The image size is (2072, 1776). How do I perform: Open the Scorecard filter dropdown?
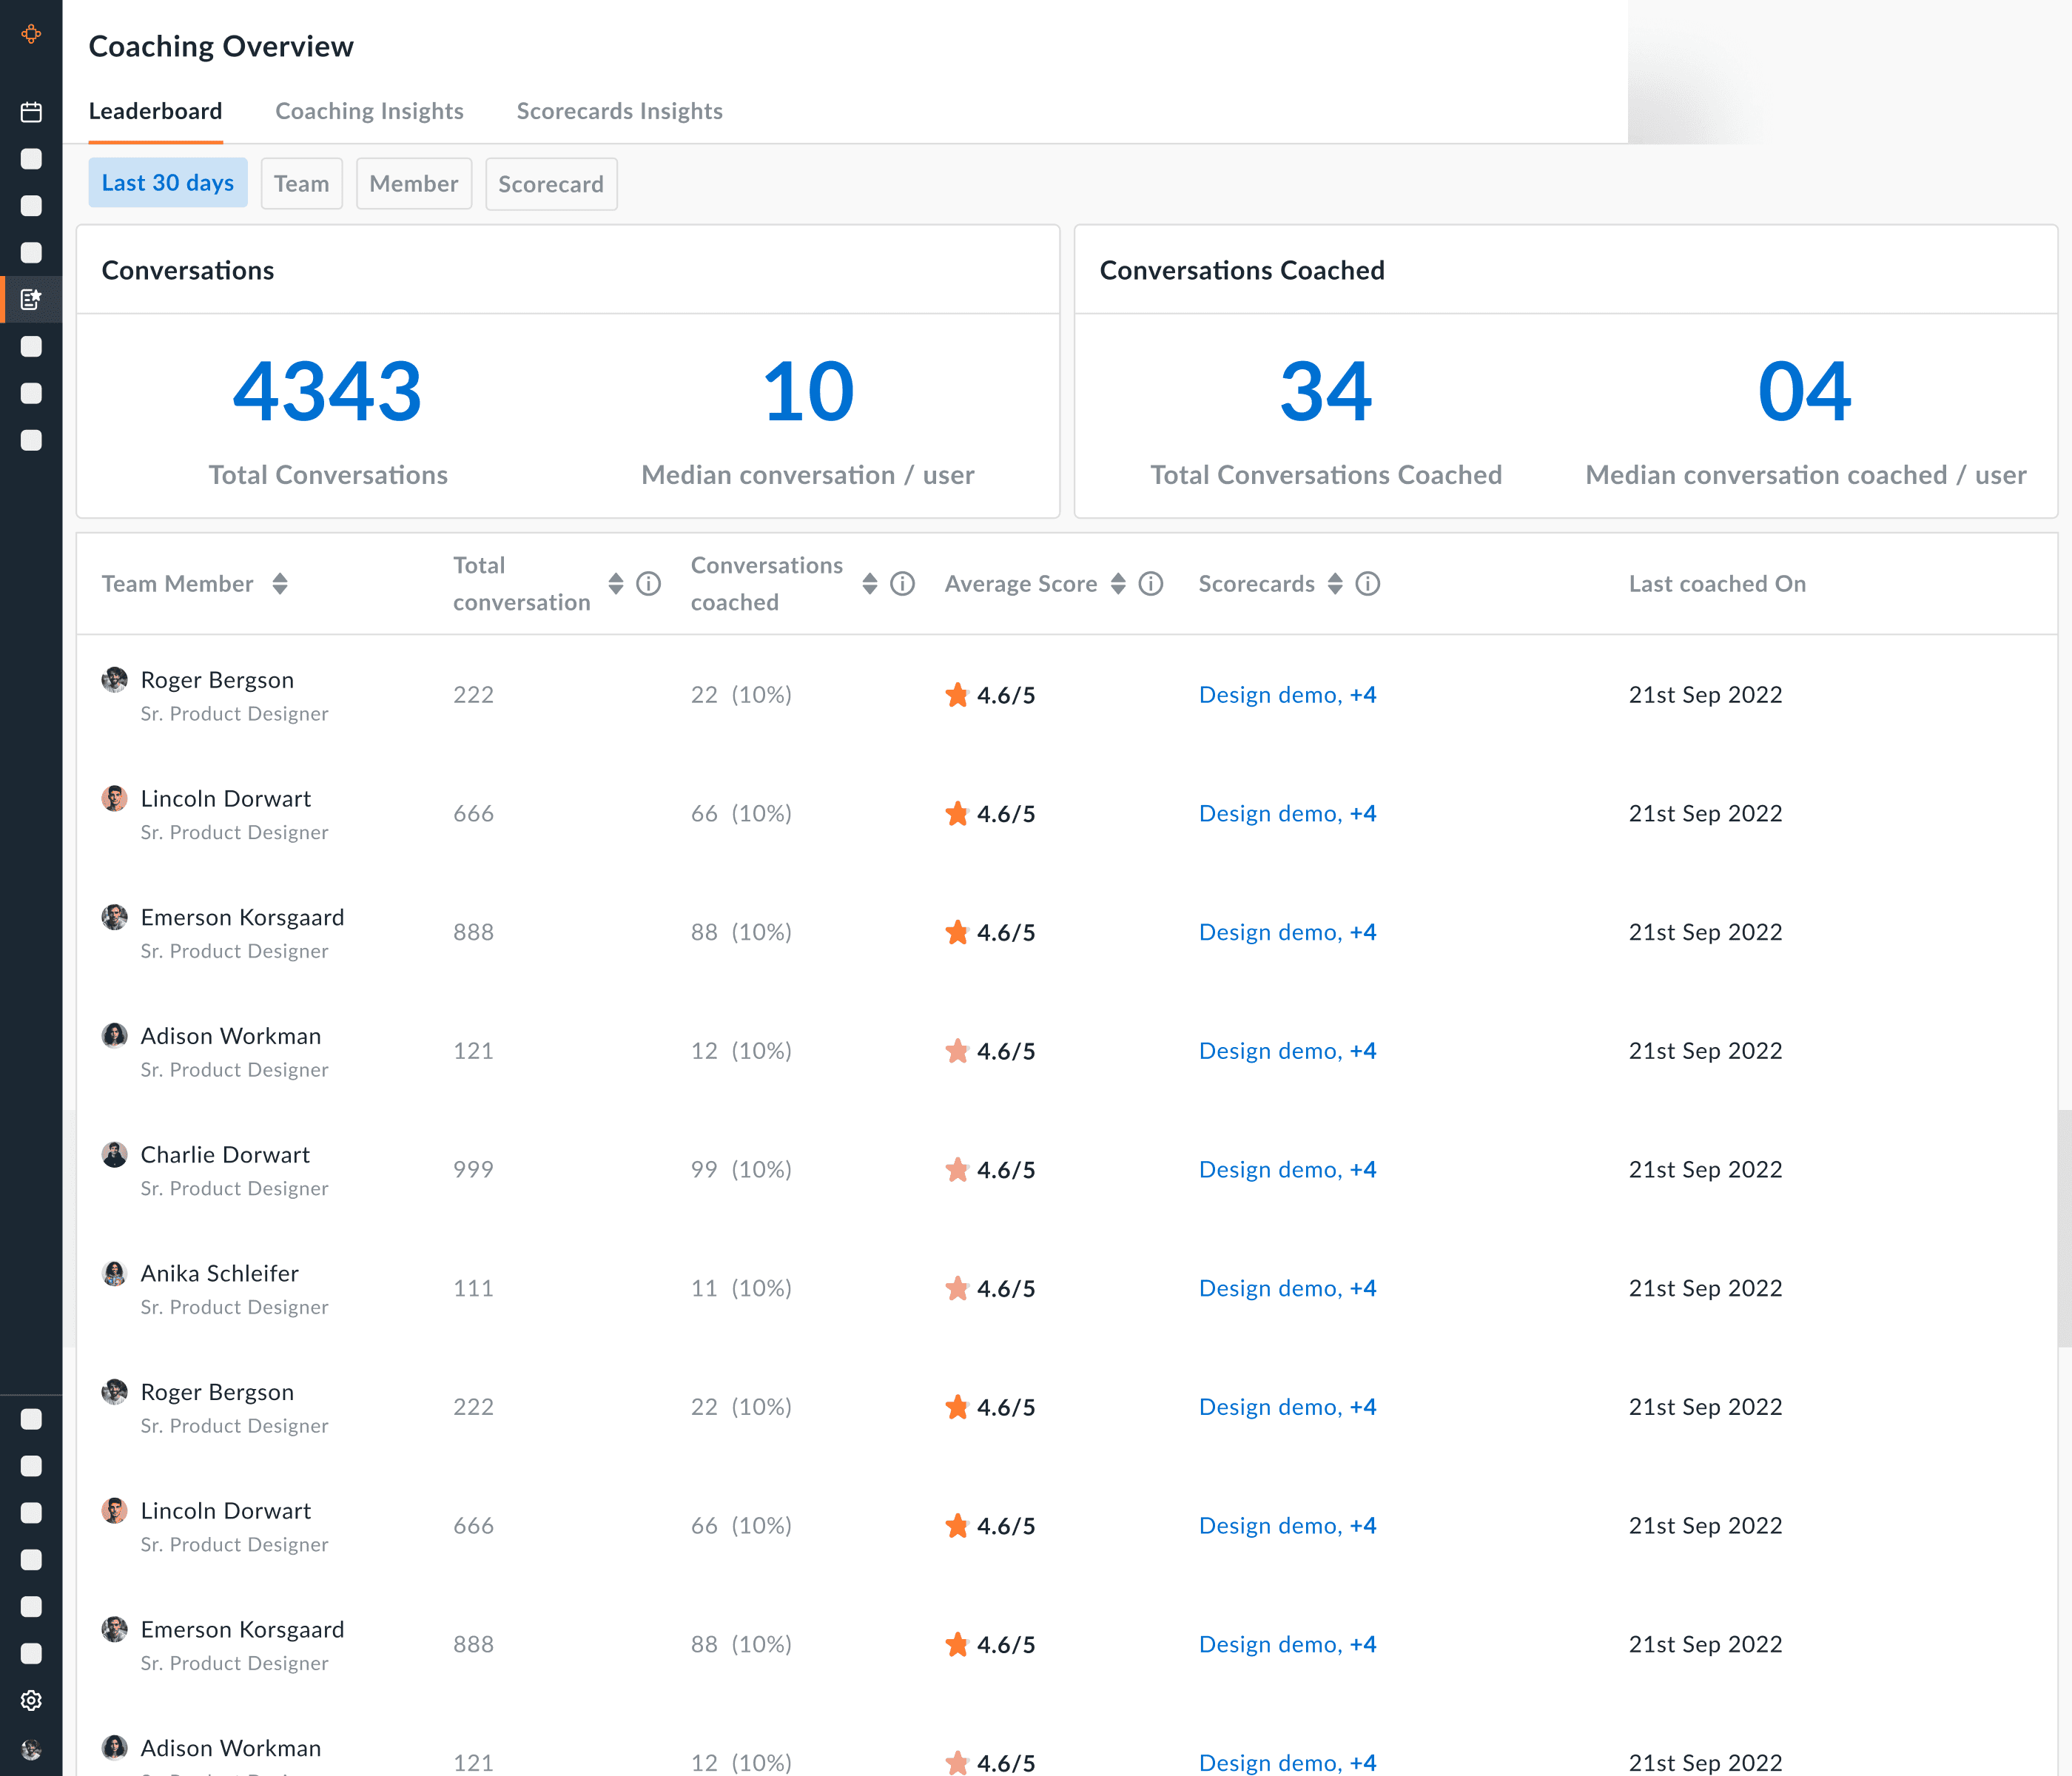pos(550,184)
